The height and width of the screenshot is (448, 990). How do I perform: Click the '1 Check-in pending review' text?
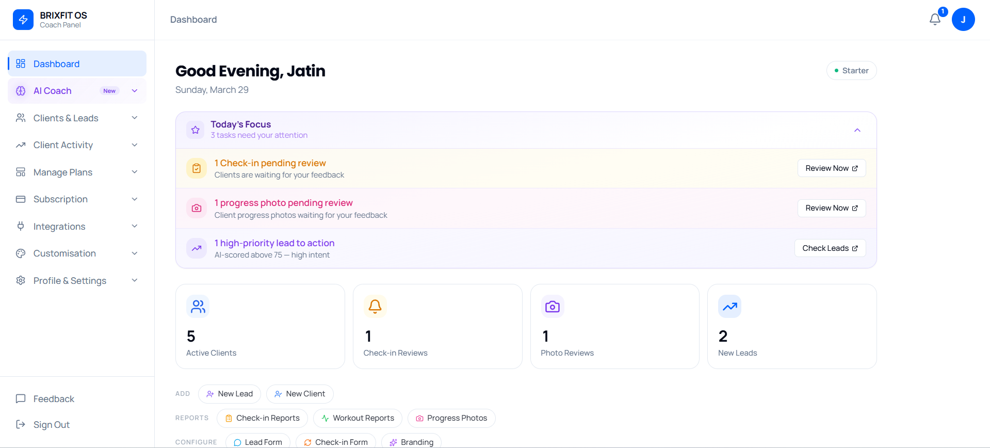(x=270, y=163)
